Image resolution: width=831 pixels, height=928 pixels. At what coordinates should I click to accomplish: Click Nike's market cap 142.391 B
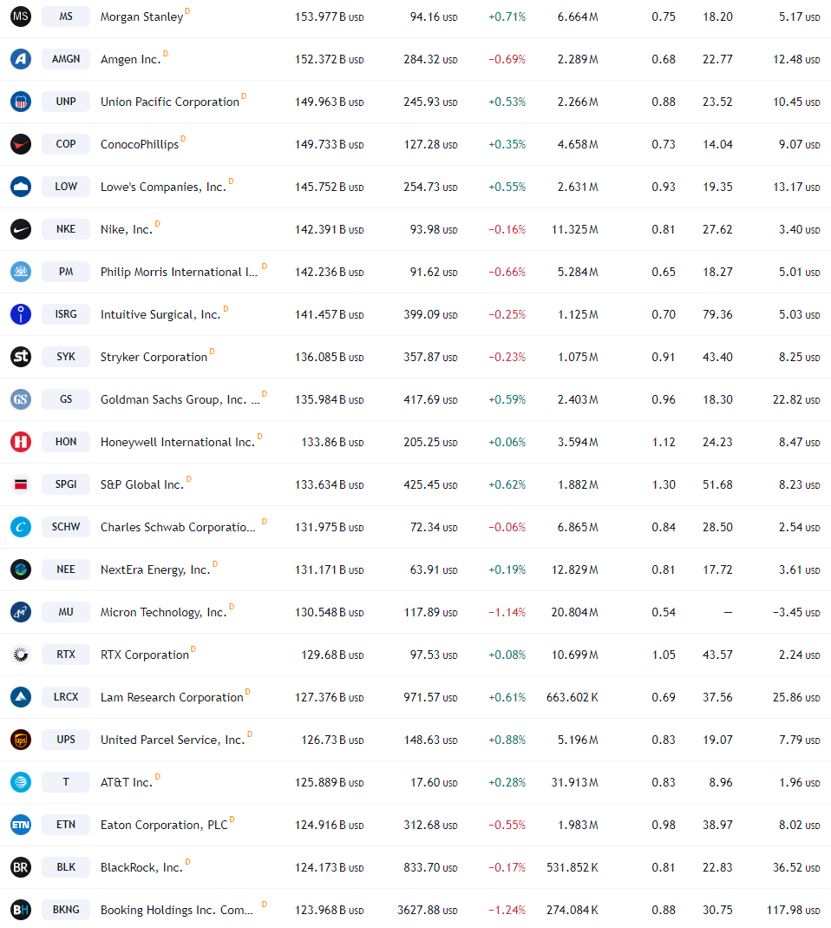(330, 230)
